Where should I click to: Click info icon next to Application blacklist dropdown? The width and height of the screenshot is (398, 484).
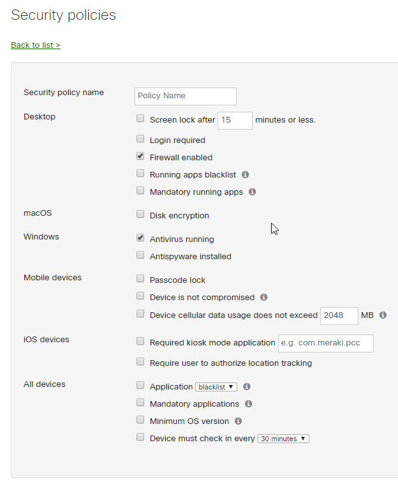tap(247, 386)
